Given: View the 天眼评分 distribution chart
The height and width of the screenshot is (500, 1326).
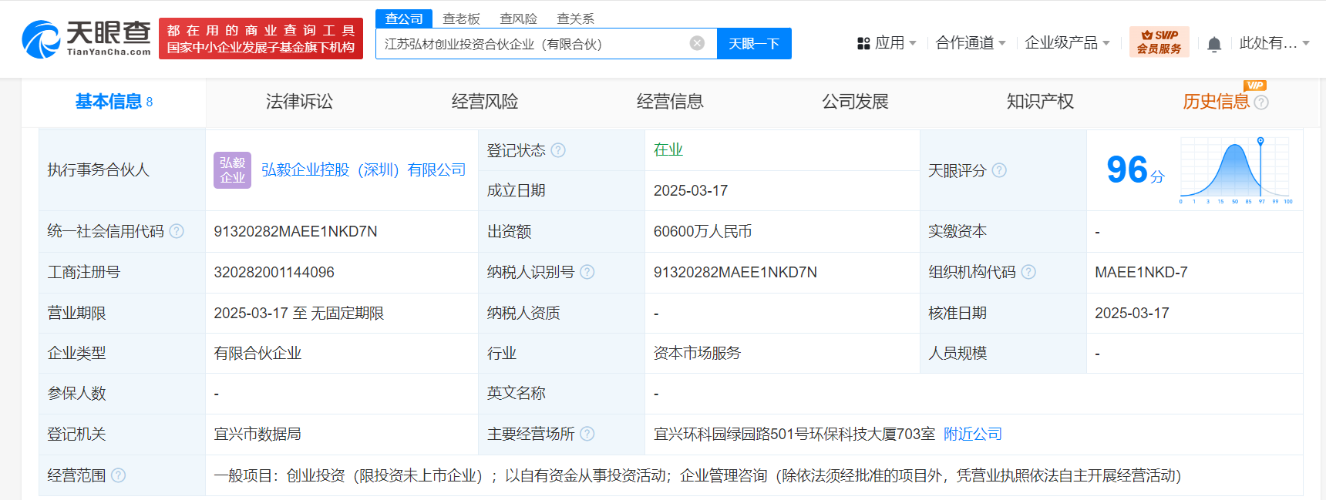Looking at the screenshot, I should click(x=1236, y=170).
